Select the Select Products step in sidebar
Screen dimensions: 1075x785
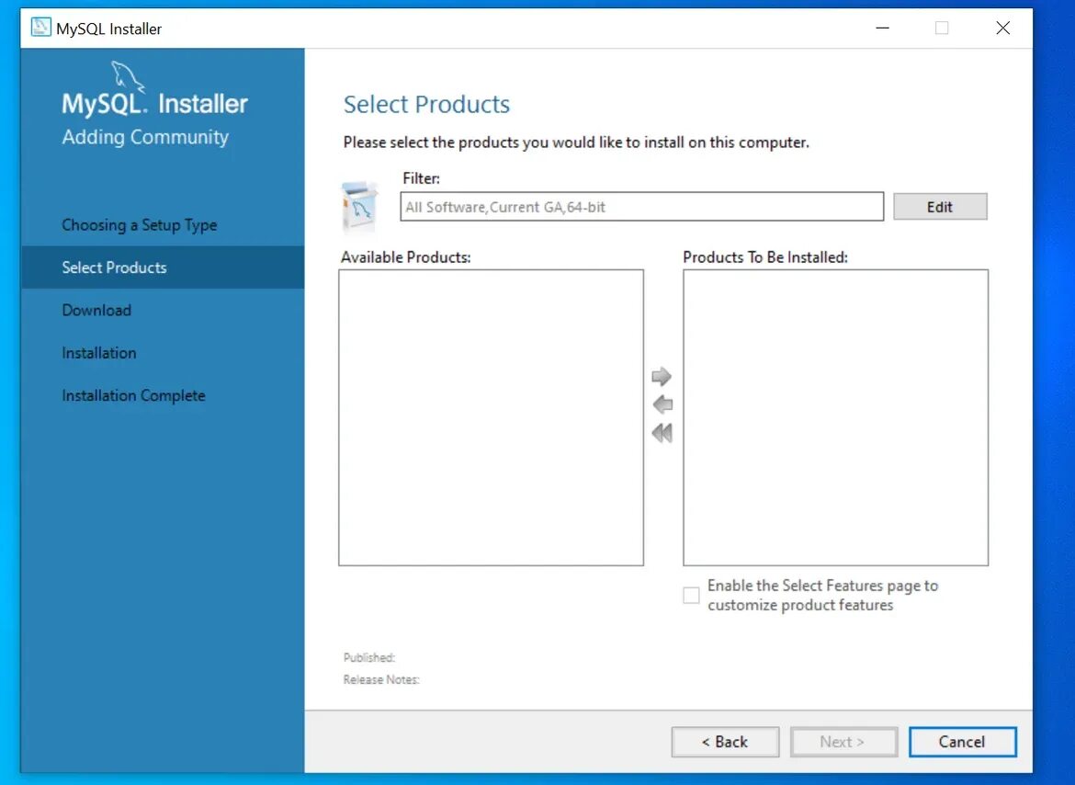pos(163,267)
